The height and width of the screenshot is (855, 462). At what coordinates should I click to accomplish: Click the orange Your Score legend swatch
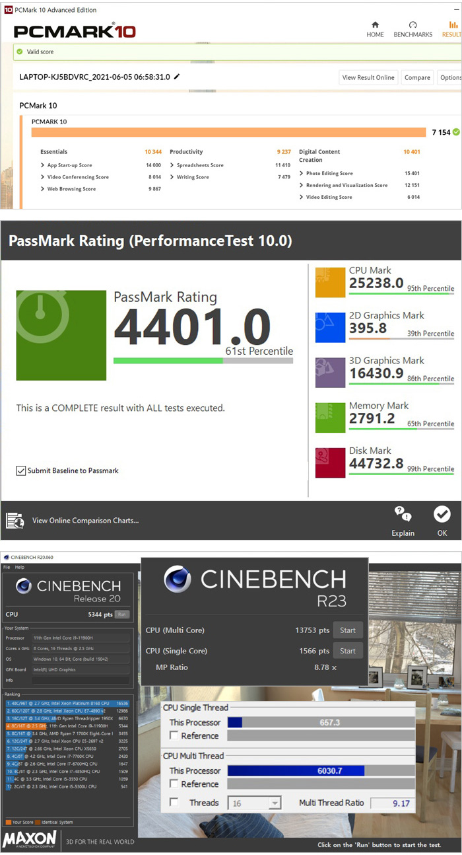[x=8, y=822]
